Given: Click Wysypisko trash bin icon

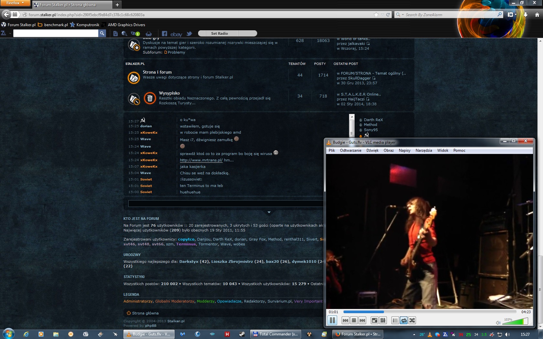Looking at the screenshot, I should (x=150, y=98).
